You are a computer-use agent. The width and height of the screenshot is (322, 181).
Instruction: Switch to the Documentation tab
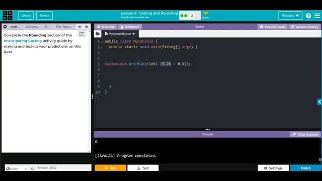[32, 27]
